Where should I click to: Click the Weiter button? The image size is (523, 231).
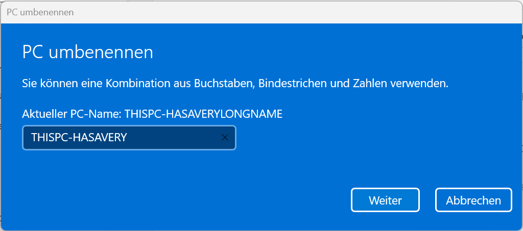coord(385,200)
